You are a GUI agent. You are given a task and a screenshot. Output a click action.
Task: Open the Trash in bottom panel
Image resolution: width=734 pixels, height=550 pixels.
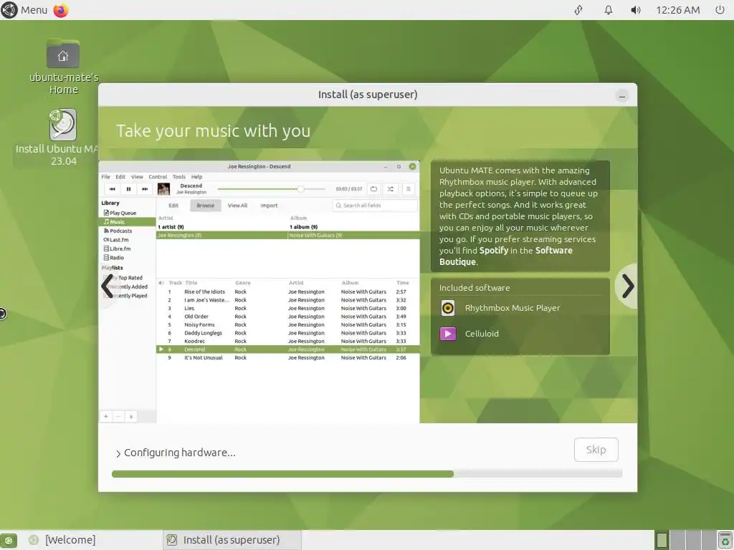coord(725,541)
